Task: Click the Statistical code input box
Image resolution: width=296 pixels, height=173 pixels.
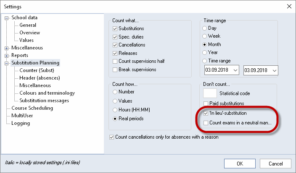Action: [x=210, y=93]
